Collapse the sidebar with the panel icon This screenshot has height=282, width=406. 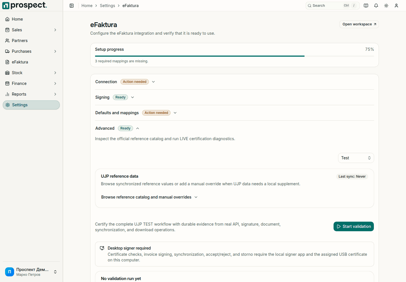[72, 6]
